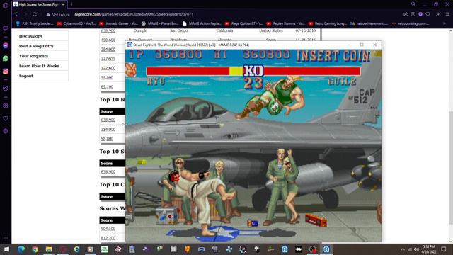Open Instagram in the browser sidebar
Screen dimensions: 453x255
pyautogui.click(x=6, y=71)
